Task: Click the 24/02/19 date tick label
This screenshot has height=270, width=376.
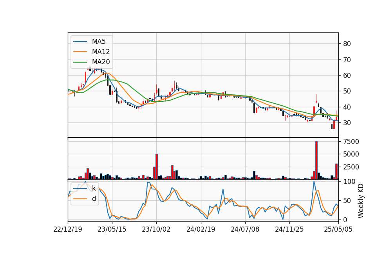Action: click(201, 229)
